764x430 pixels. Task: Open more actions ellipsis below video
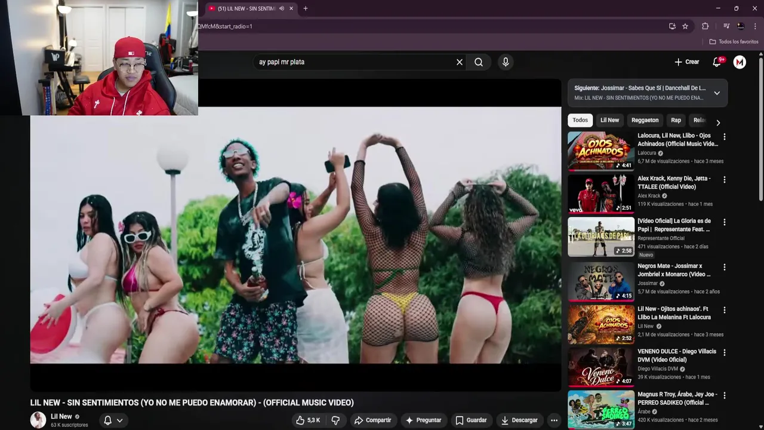click(554, 420)
